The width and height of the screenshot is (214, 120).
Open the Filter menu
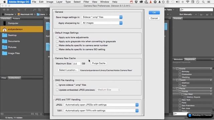[x=86, y=2]
